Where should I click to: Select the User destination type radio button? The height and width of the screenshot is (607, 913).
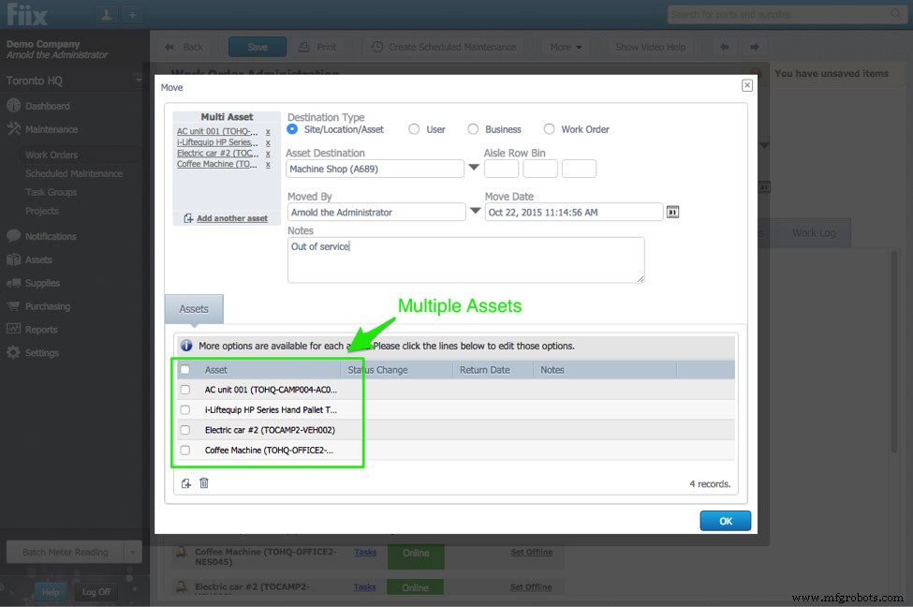[x=413, y=128]
